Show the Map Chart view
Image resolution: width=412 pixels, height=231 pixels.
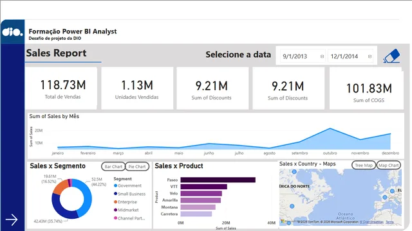389,165
